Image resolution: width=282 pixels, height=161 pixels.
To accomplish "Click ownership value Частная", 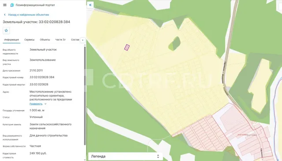I will 35,146.
